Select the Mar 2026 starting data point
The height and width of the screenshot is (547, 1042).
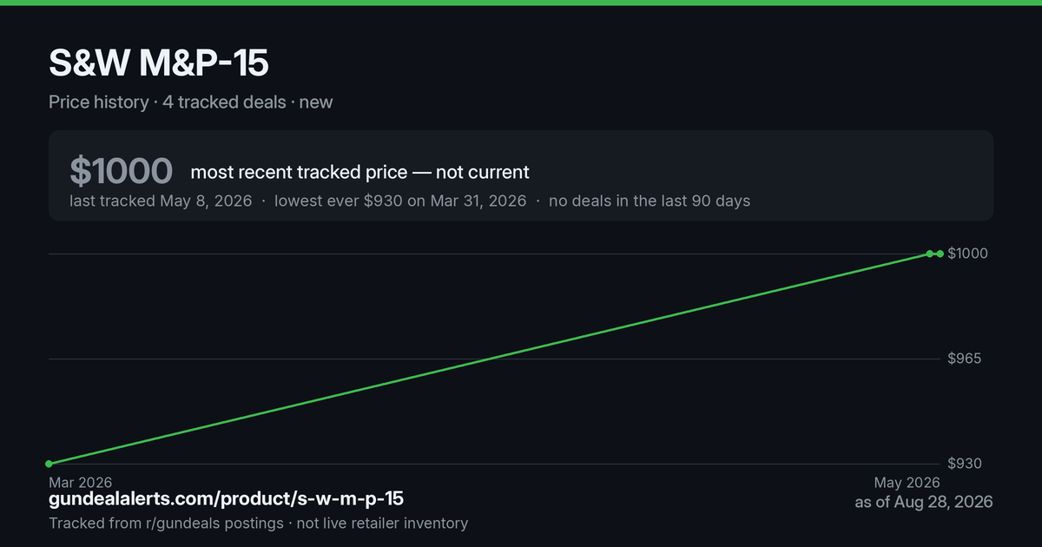point(49,464)
